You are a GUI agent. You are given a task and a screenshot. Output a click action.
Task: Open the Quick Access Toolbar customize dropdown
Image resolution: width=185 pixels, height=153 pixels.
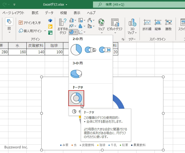click(x=14, y=5)
